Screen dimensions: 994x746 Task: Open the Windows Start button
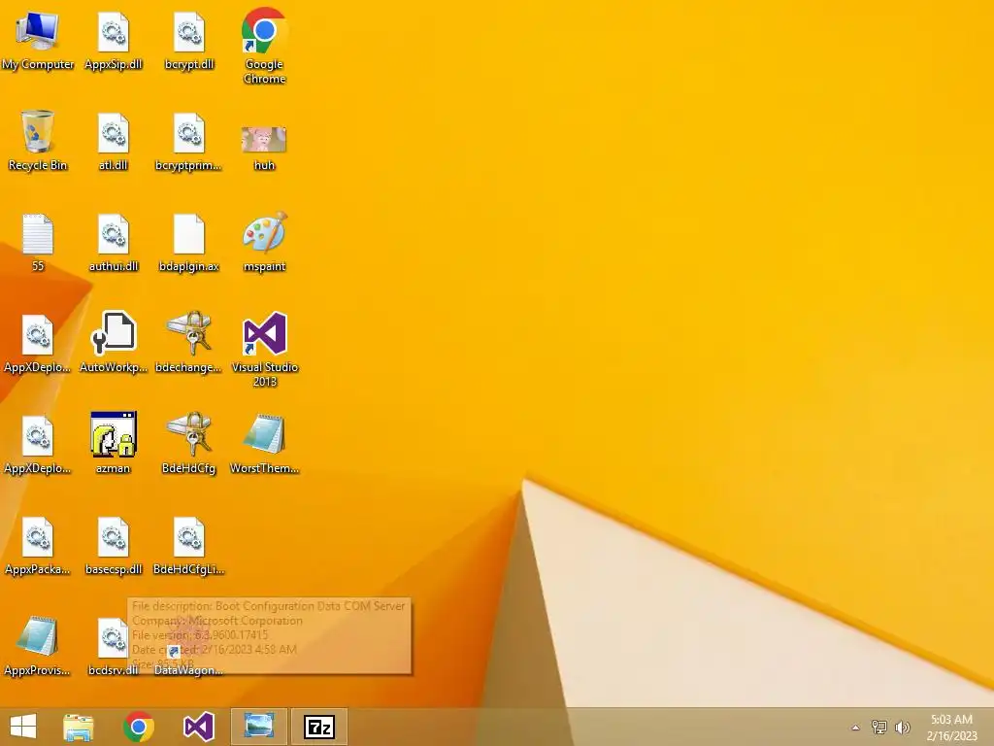tap(23, 727)
